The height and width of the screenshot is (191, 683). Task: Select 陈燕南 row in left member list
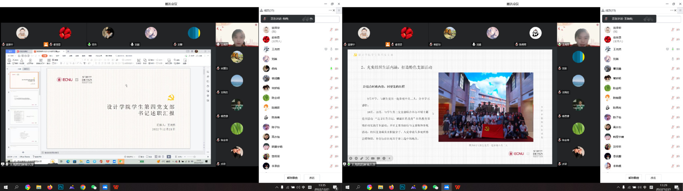coord(301,118)
